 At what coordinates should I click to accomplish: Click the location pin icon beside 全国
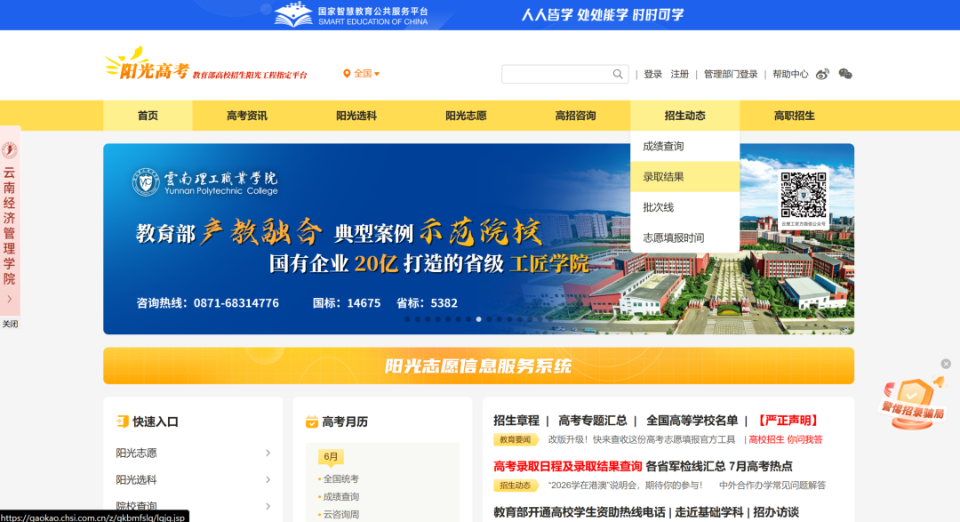(347, 74)
